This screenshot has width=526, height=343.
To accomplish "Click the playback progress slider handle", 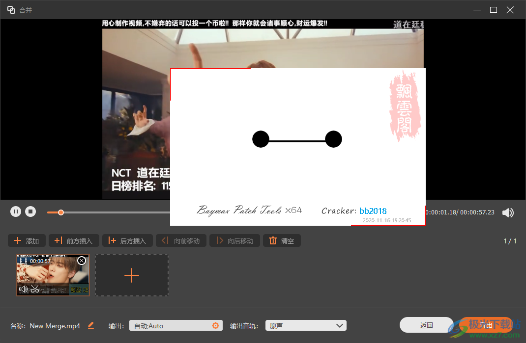I will tap(61, 212).
